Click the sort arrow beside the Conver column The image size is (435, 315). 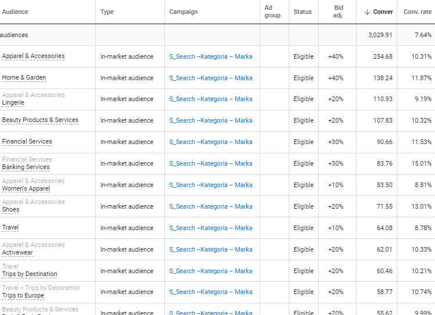[367, 12]
